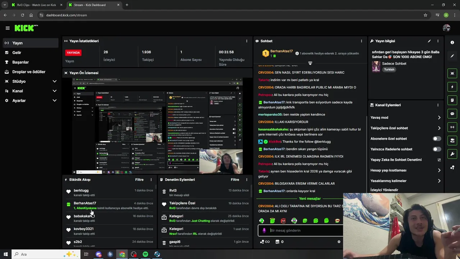Pick the first green headphones emote
Viewport: 460px width, 259px height.
pos(262,221)
